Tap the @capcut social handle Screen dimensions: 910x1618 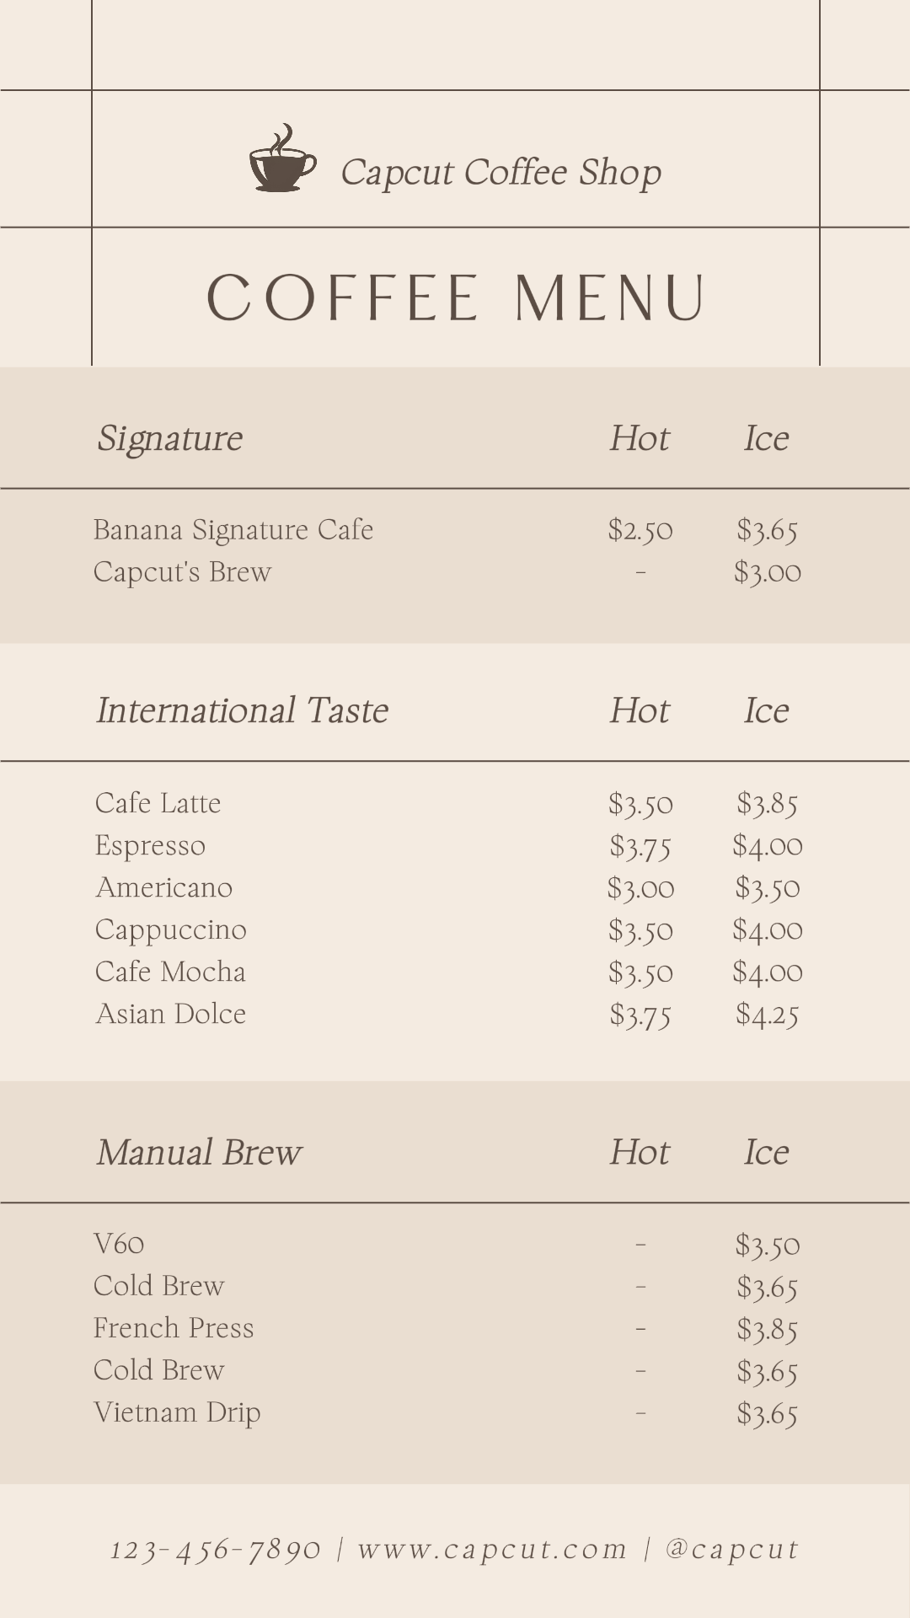(x=731, y=1549)
